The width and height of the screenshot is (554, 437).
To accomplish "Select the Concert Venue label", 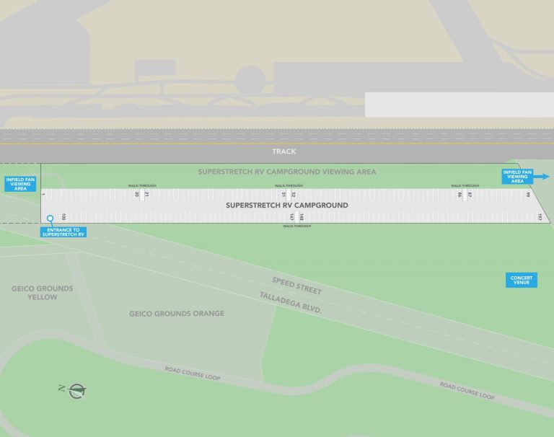I will pos(522,280).
